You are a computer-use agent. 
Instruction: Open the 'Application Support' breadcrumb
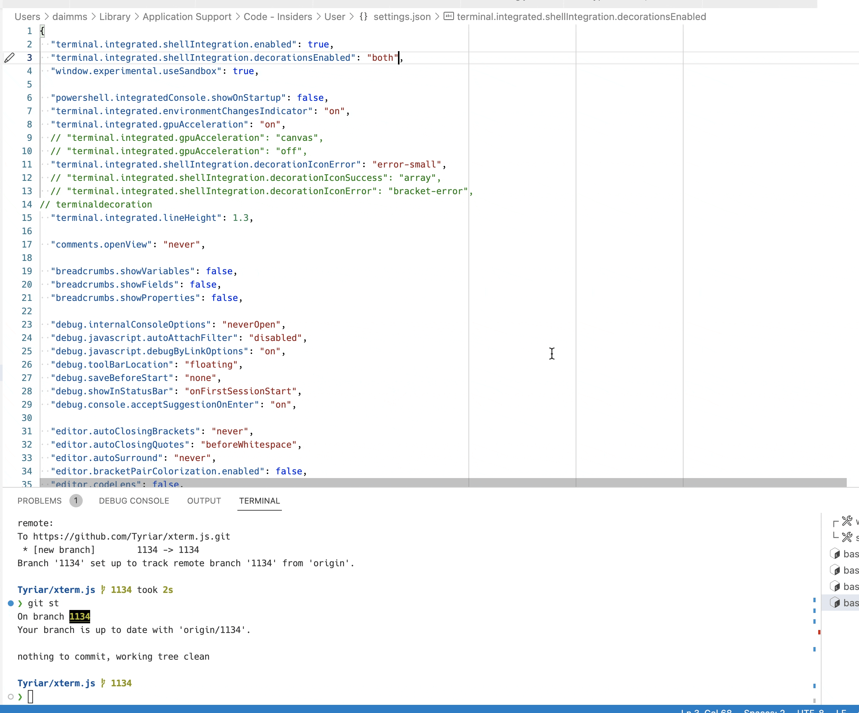[187, 17]
